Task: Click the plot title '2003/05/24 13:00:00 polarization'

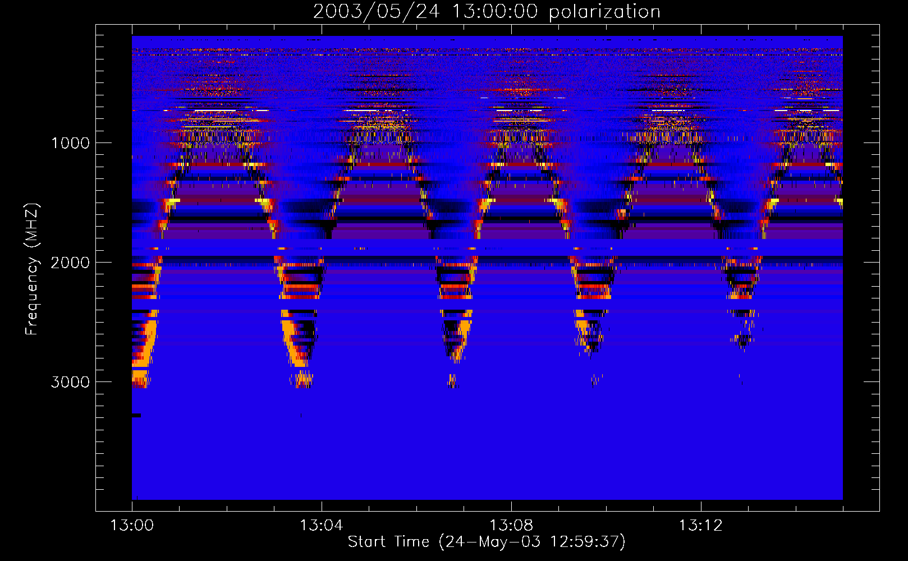Action: (487, 12)
